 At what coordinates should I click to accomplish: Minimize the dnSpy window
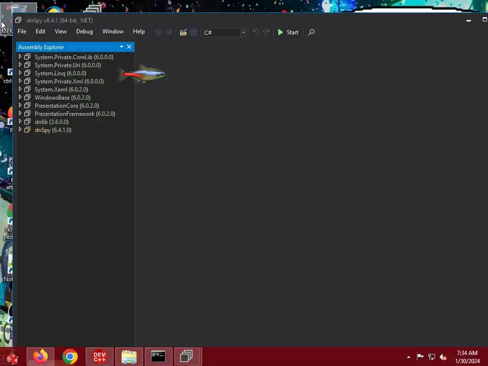[x=469, y=20]
